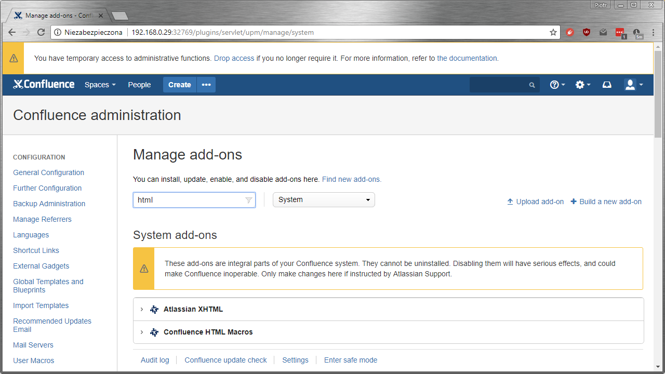Open the administration gear menu
665x374 pixels.
click(582, 85)
